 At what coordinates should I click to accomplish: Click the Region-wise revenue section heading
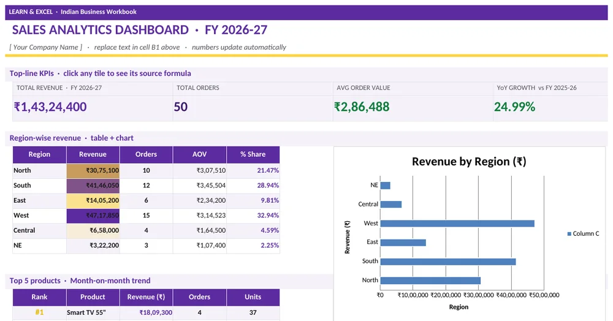72,138
